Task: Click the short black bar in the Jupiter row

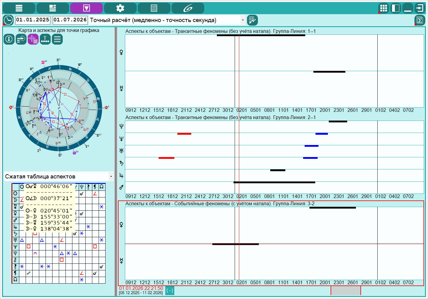Action: [278, 170]
